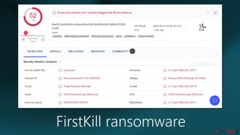Click the reanalyze refresh icon
240x135 pixels.
(x=207, y=13)
